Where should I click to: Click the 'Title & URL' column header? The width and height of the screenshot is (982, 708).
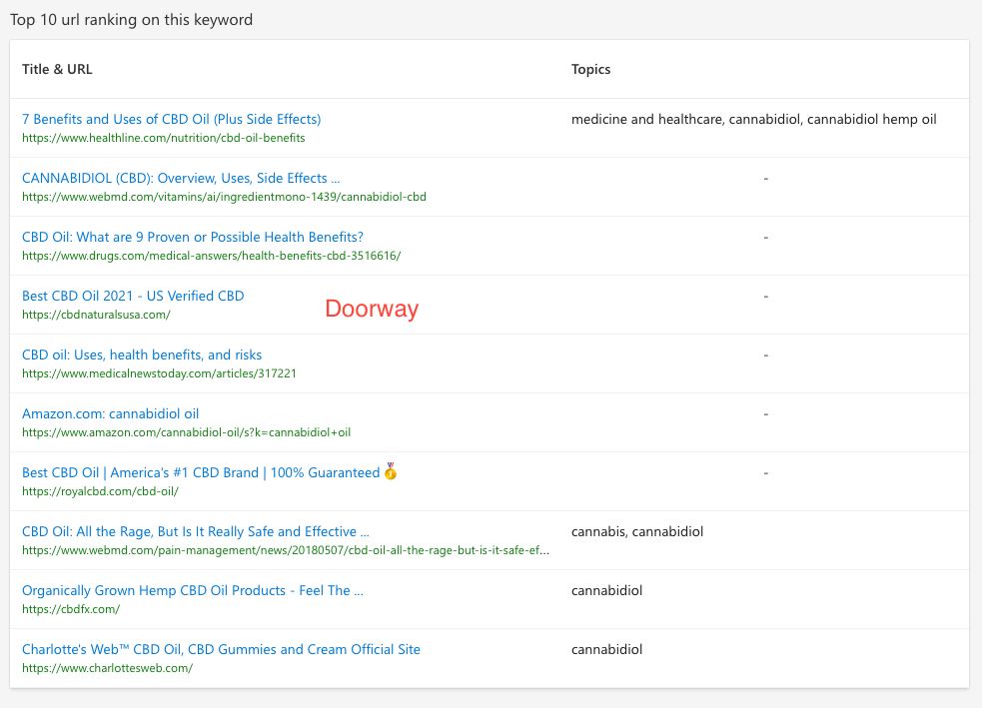(57, 69)
